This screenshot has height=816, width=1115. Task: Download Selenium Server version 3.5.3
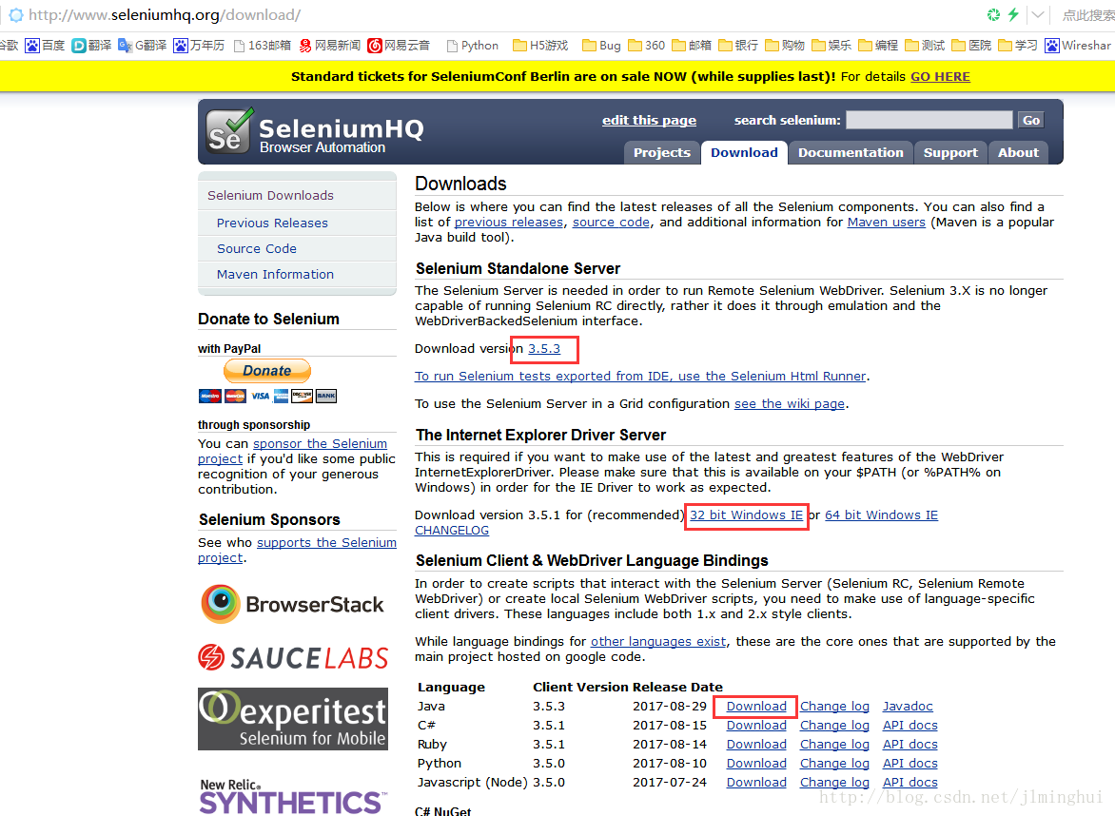tap(544, 349)
